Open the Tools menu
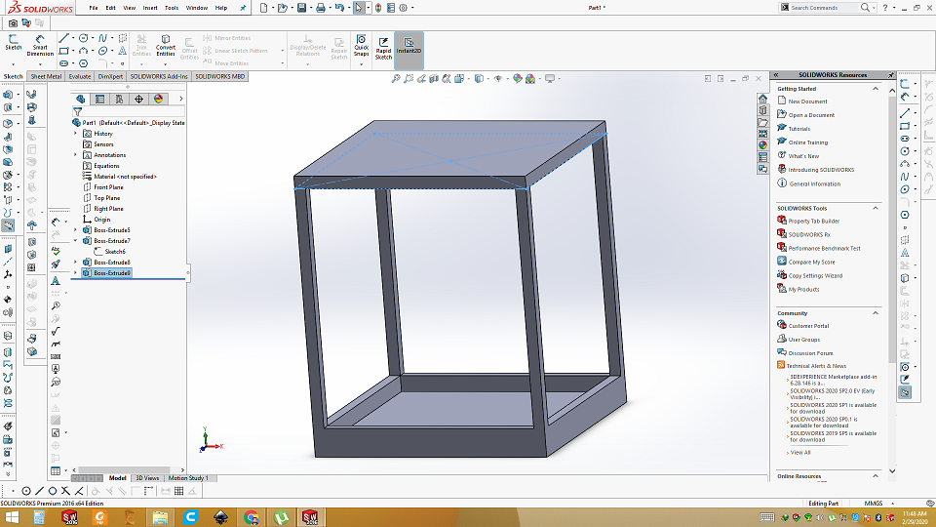 click(x=172, y=8)
